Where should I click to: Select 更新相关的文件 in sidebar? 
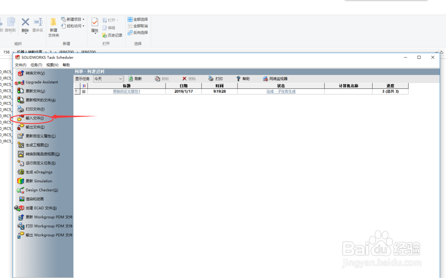point(37,100)
